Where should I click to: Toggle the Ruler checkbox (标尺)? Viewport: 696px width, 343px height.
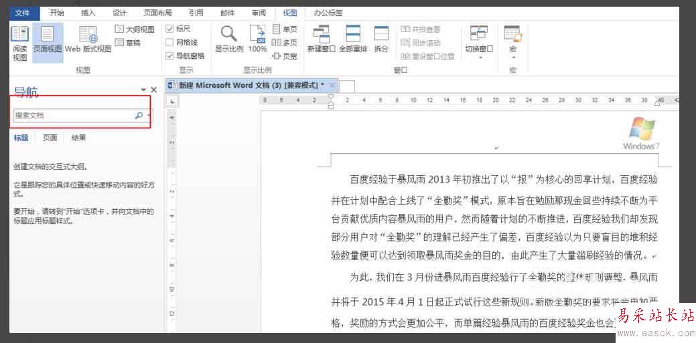click(x=169, y=29)
